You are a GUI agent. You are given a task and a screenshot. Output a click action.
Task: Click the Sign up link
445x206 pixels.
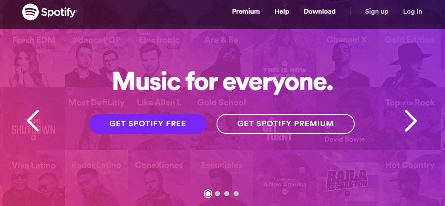click(x=377, y=12)
